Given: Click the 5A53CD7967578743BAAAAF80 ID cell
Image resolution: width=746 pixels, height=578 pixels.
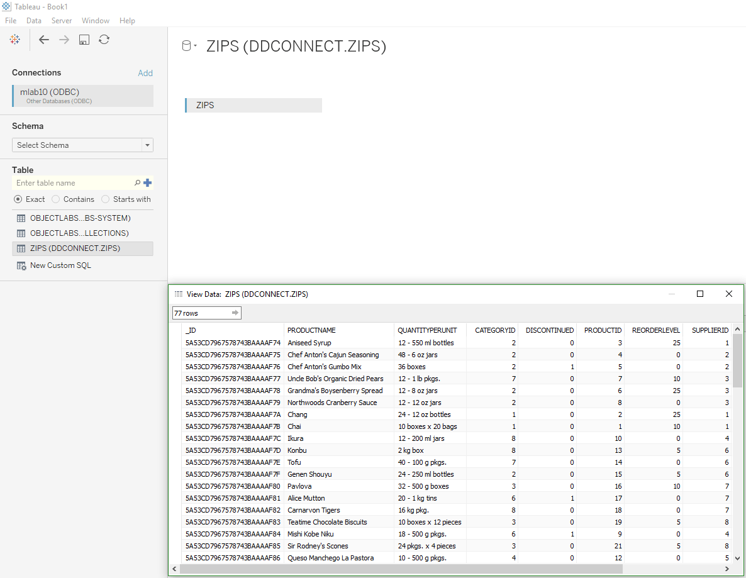Looking at the screenshot, I should click(x=233, y=486).
